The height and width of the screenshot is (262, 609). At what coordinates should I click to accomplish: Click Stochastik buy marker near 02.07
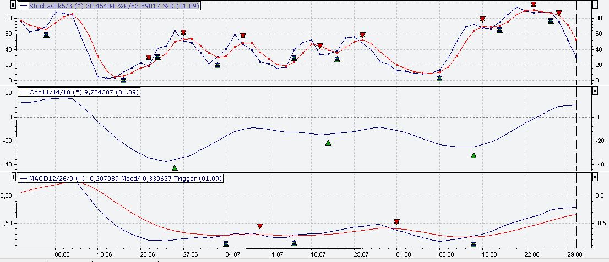pos(218,65)
